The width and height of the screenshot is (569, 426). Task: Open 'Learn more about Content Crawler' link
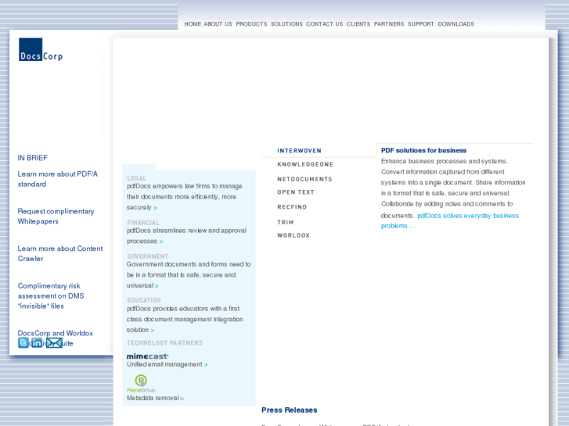pos(60,253)
